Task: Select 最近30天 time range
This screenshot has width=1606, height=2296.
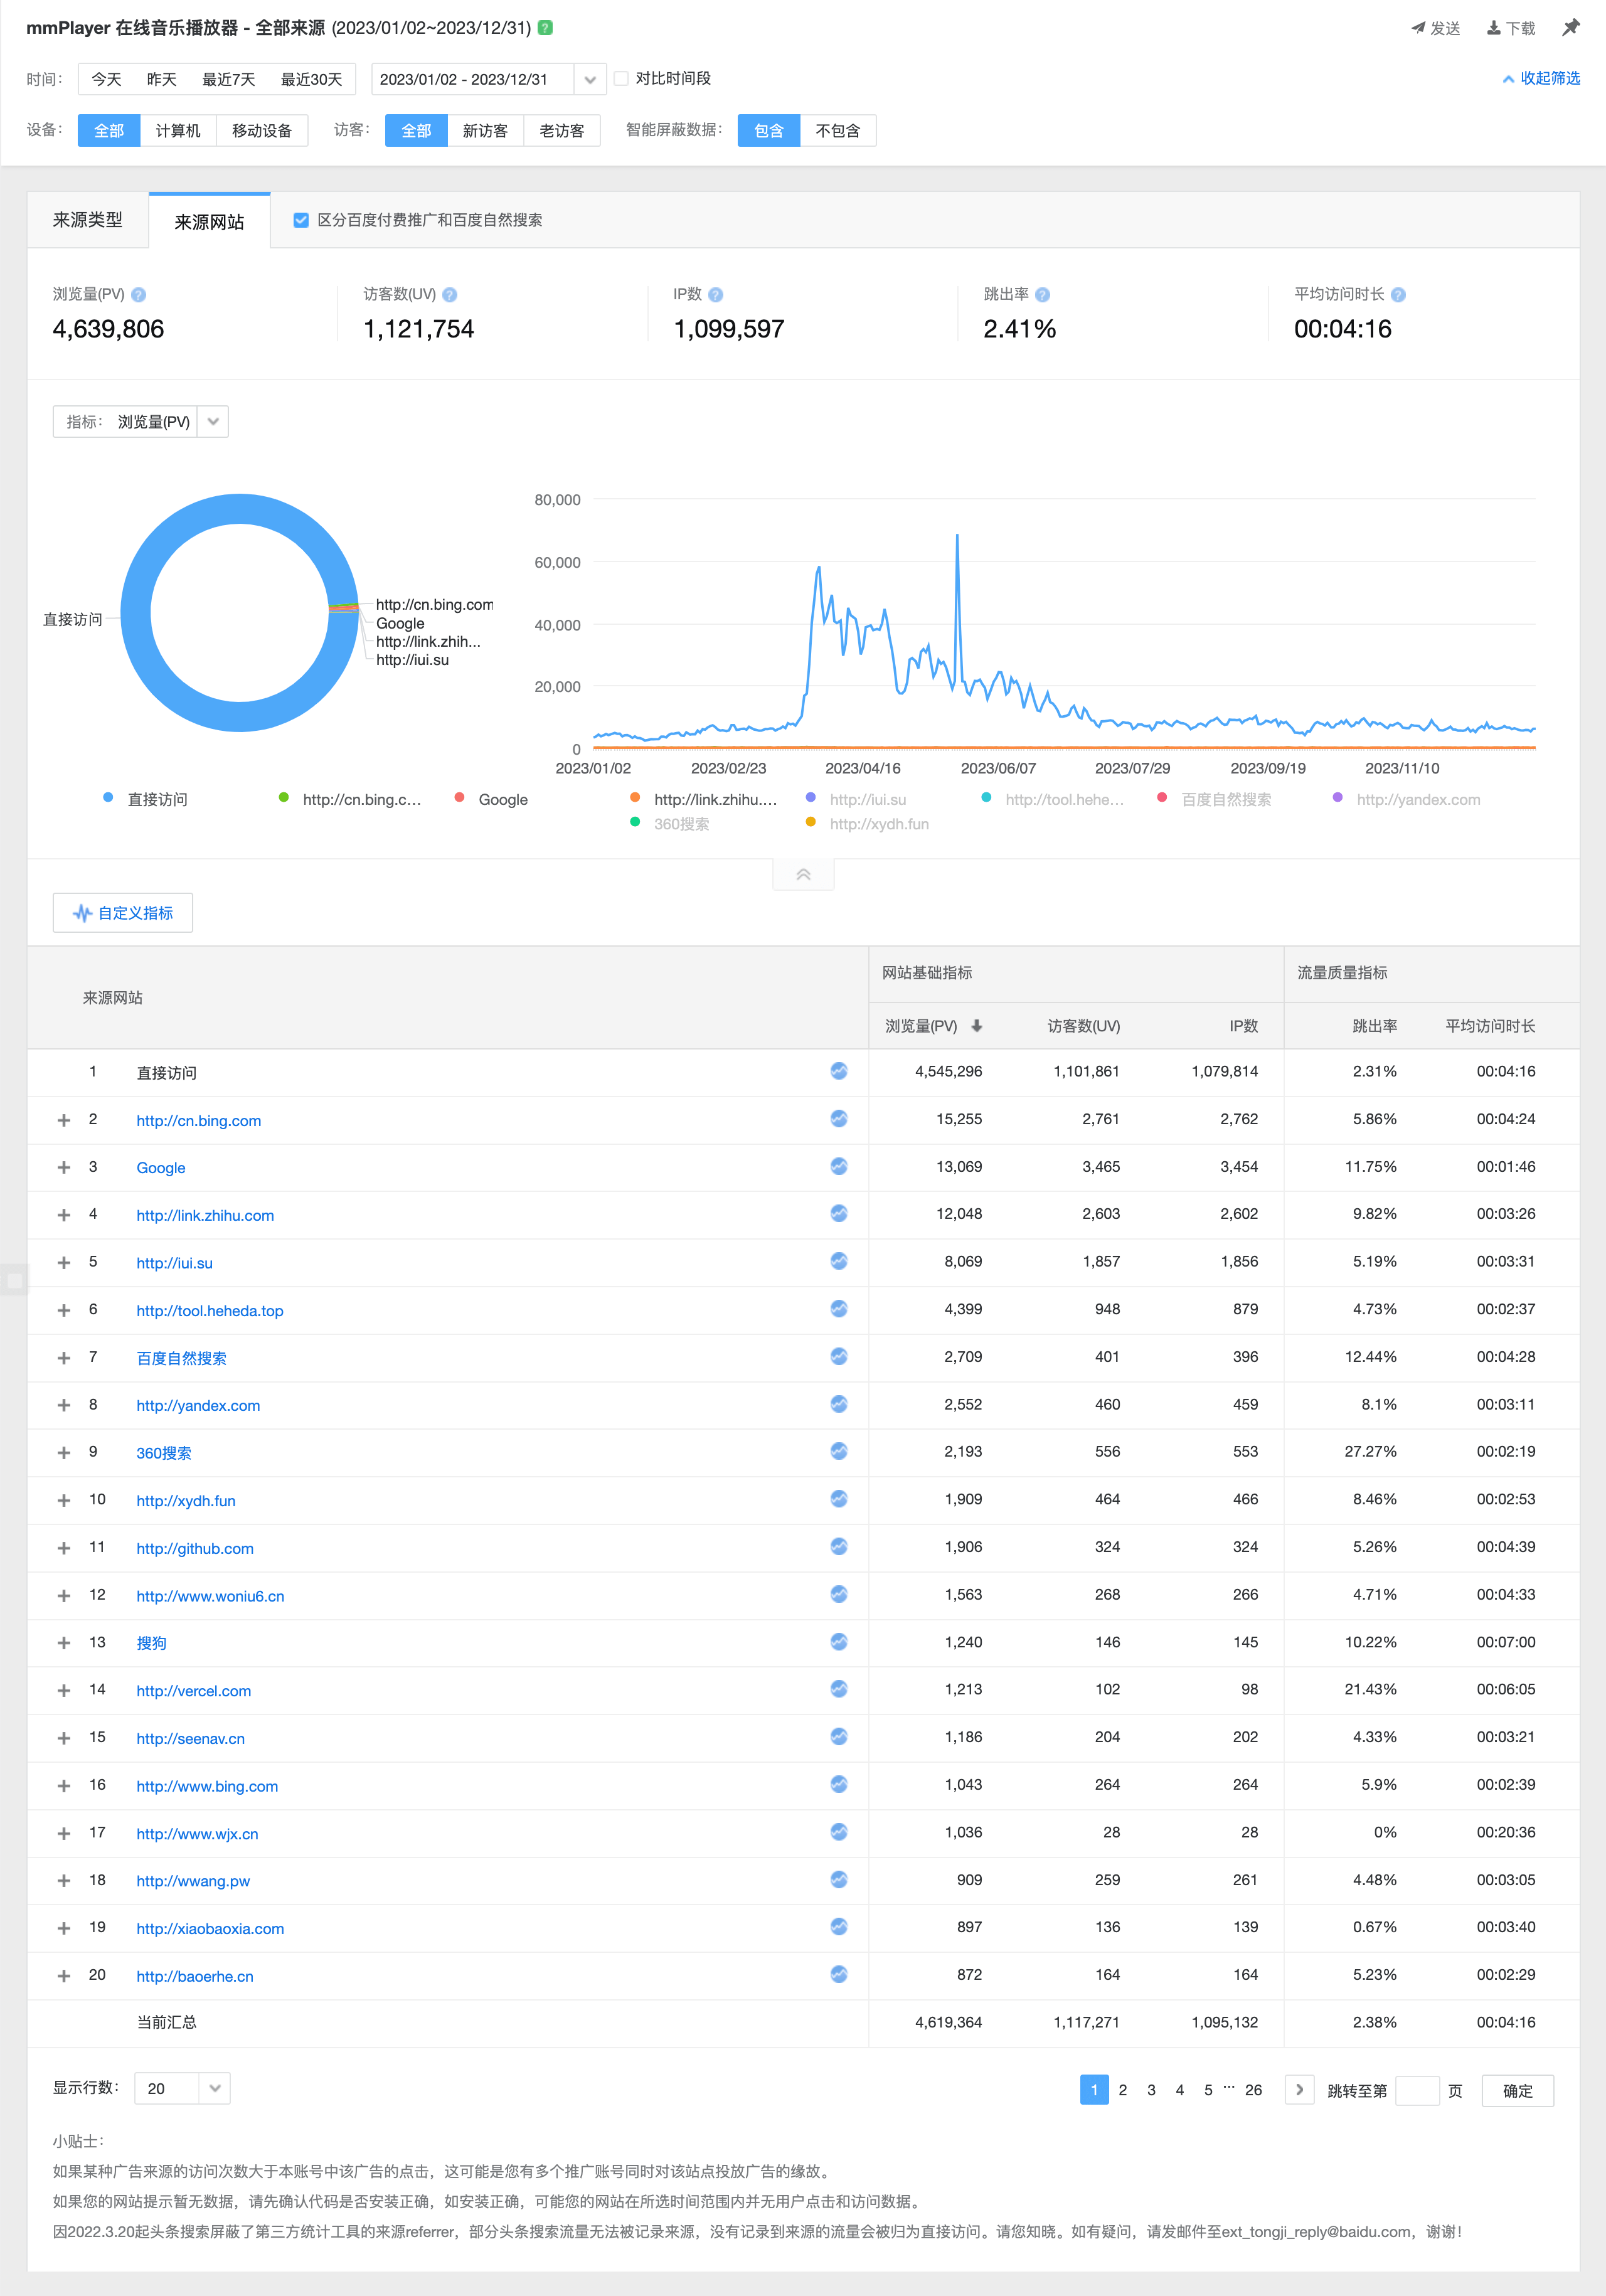Action: coord(311,79)
